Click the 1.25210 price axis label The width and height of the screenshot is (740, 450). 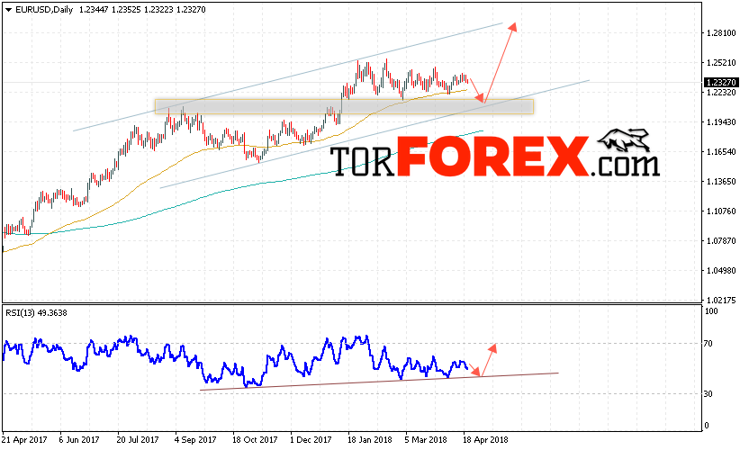(x=721, y=62)
